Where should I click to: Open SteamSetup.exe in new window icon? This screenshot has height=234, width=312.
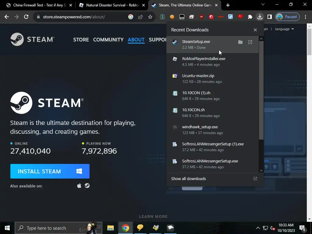[x=250, y=42]
